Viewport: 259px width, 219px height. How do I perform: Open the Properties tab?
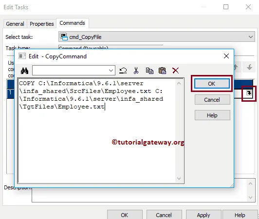coord(42,24)
